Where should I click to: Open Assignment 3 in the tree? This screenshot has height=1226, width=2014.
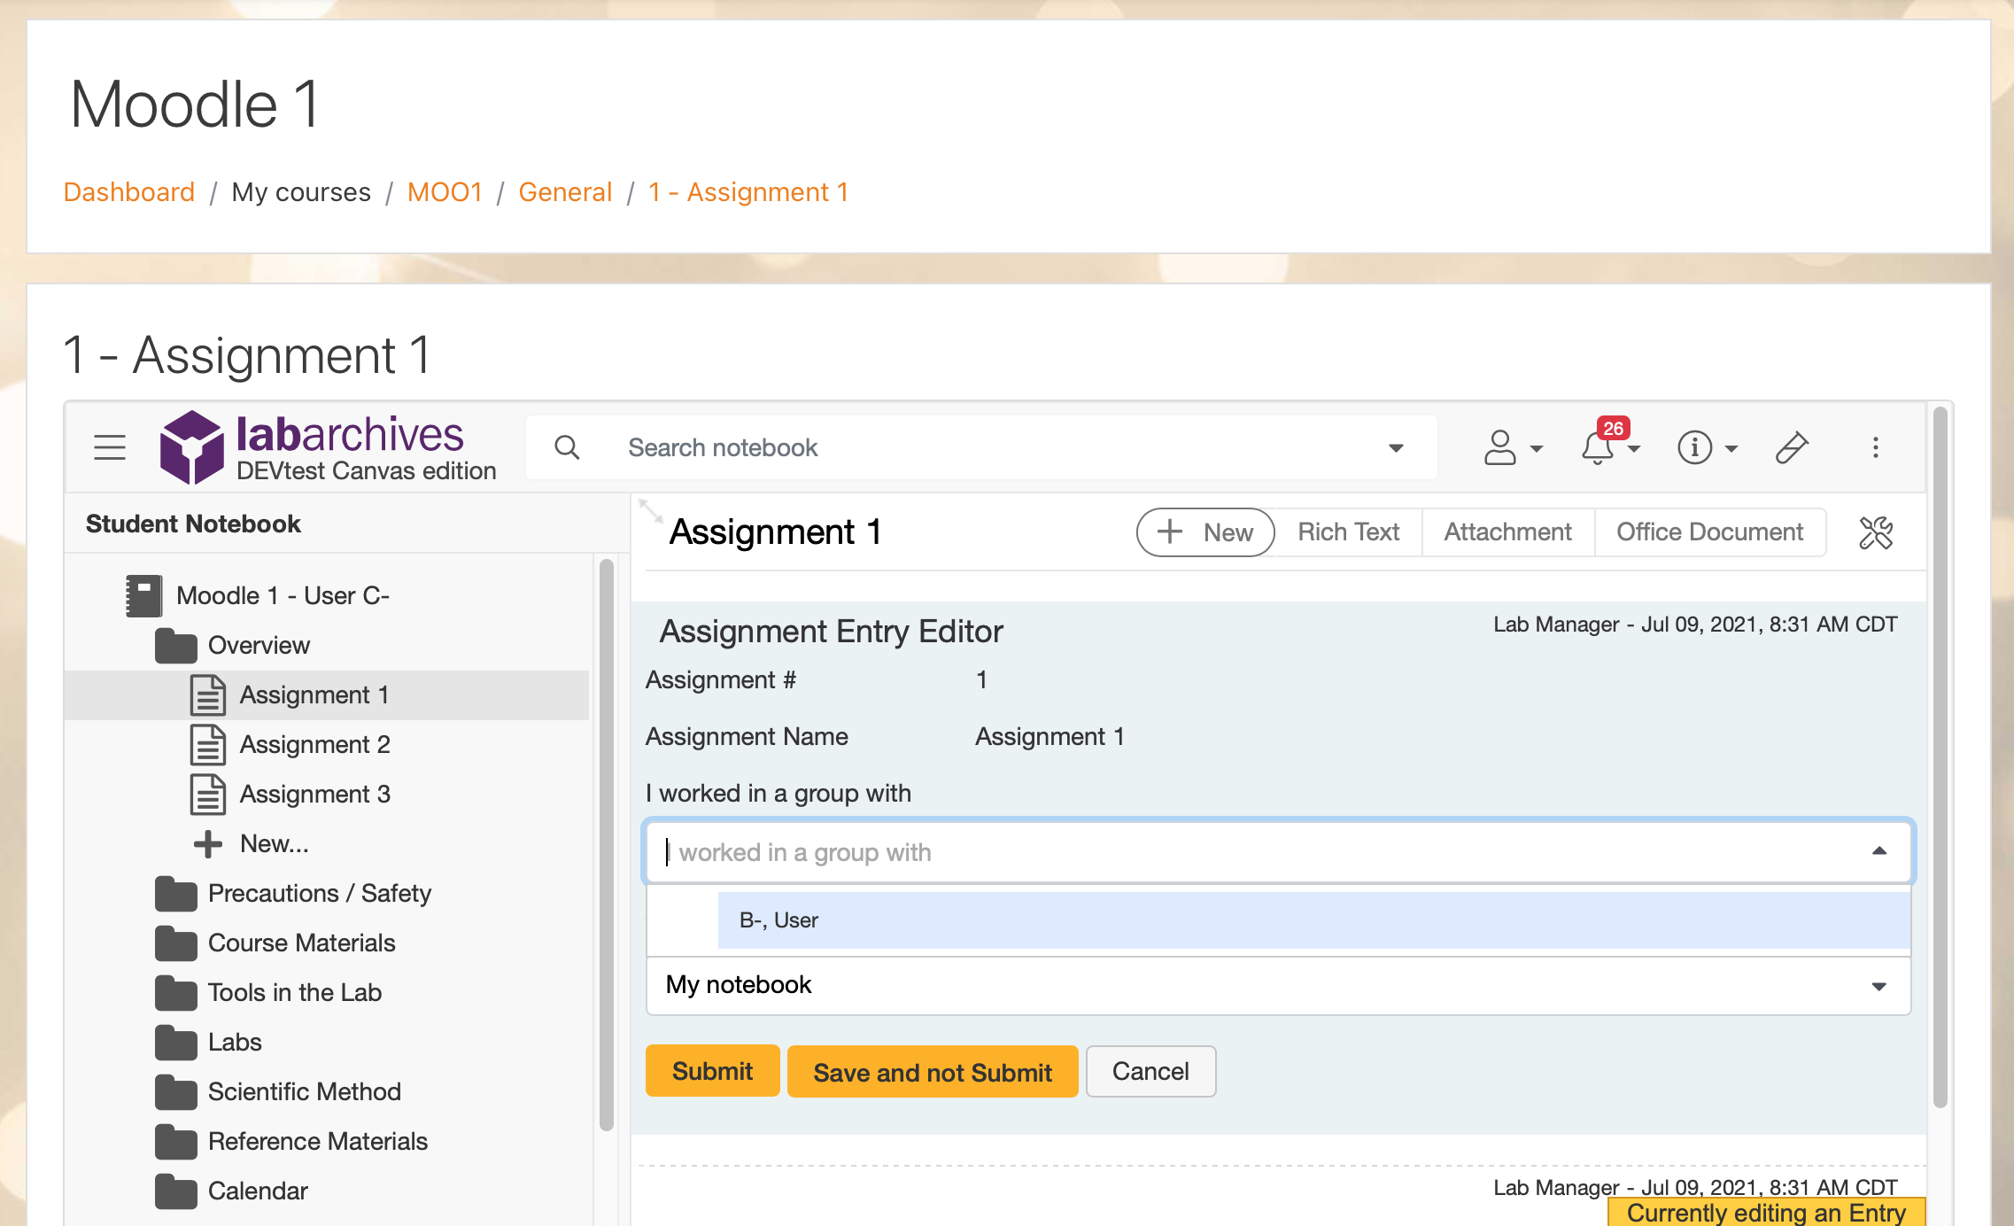314,795
